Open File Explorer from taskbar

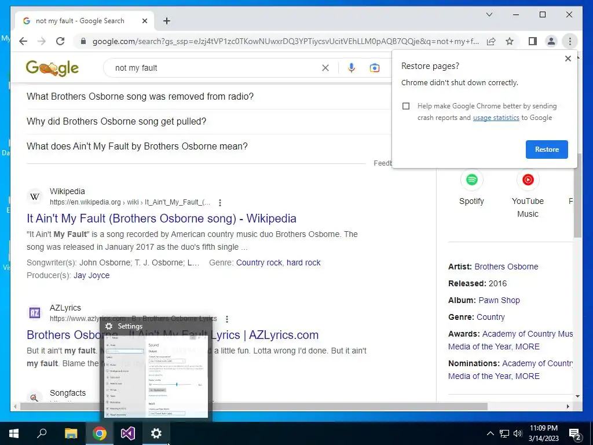pyautogui.click(x=71, y=433)
